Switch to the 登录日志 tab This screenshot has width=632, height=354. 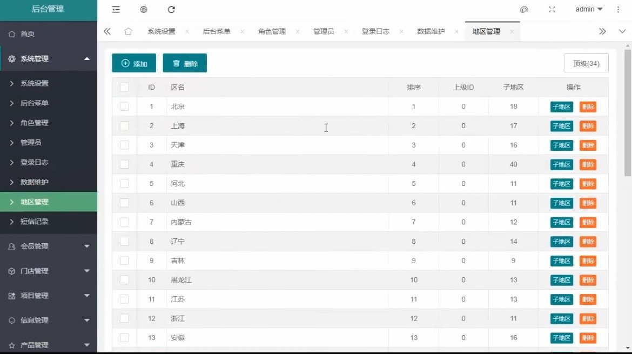tap(375, 31)
